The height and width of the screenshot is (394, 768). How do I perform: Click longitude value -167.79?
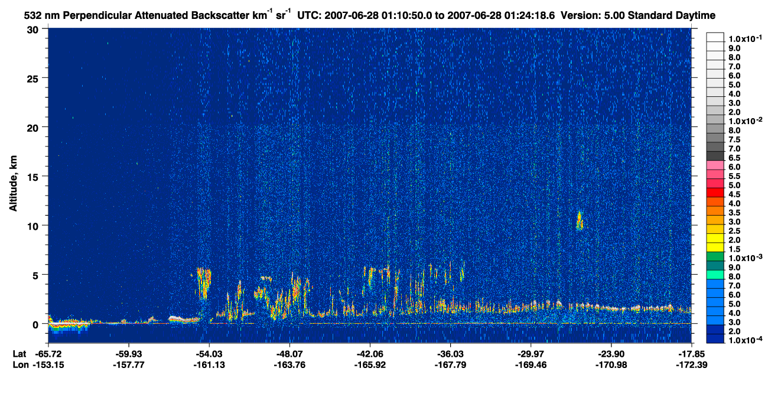tap(450, 364)
